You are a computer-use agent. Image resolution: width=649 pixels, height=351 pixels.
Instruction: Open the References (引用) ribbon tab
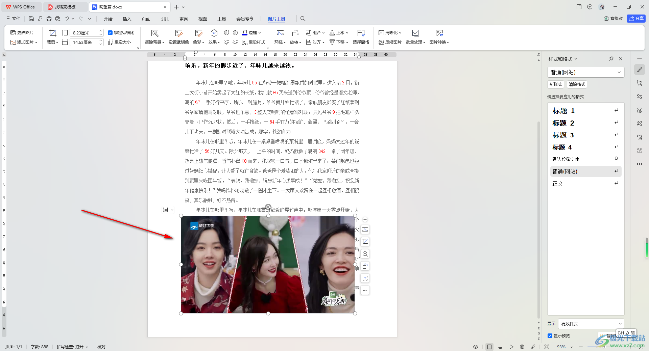click(x=165, y=19)
